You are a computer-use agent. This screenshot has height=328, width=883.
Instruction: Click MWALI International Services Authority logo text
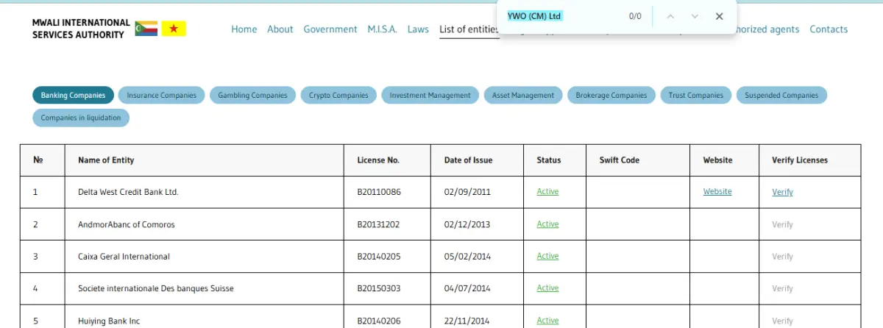(x=81, y=29)
